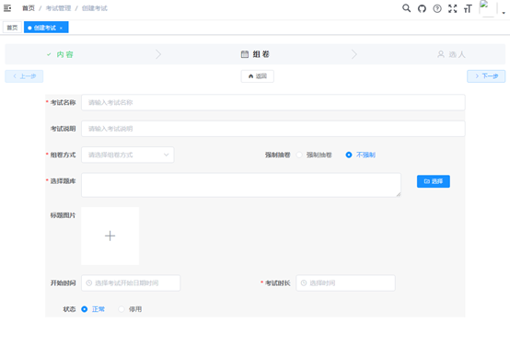Go to 首页 breadcrumb link
510x357 pixels.
tap(29, 8)
